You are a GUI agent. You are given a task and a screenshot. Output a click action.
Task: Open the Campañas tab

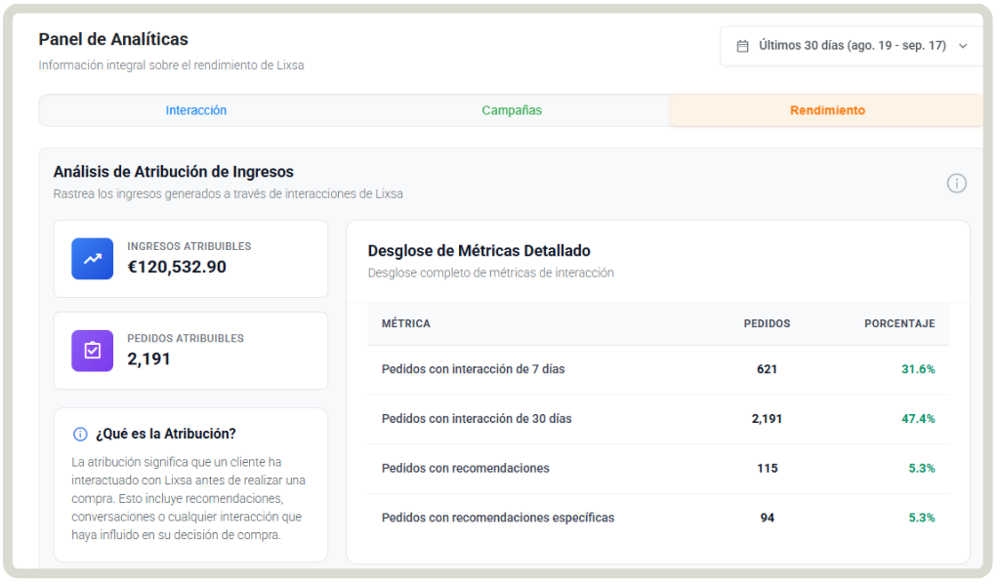tap(512, 110)
